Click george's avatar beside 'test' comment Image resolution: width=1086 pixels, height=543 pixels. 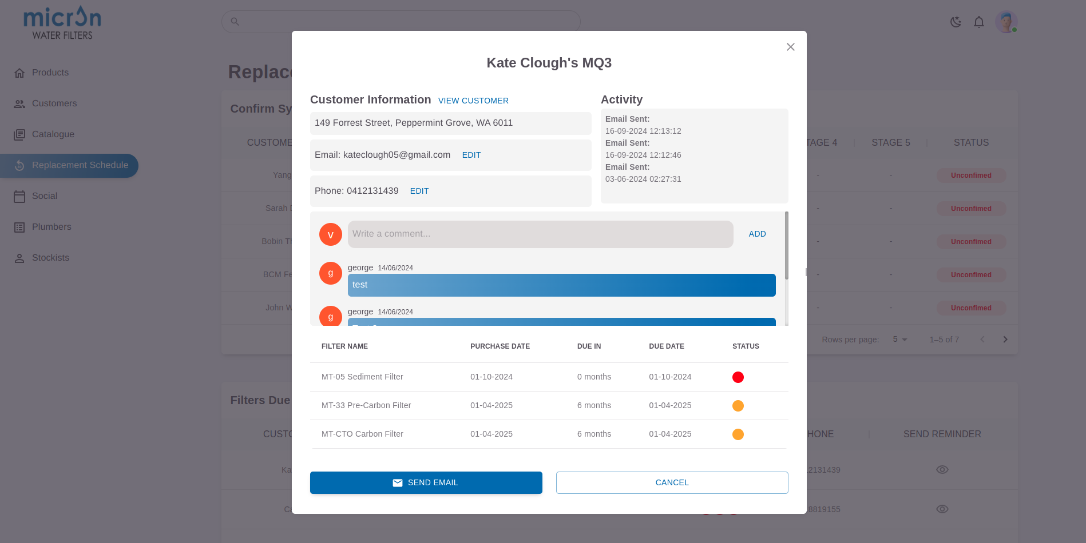(331, 273)
